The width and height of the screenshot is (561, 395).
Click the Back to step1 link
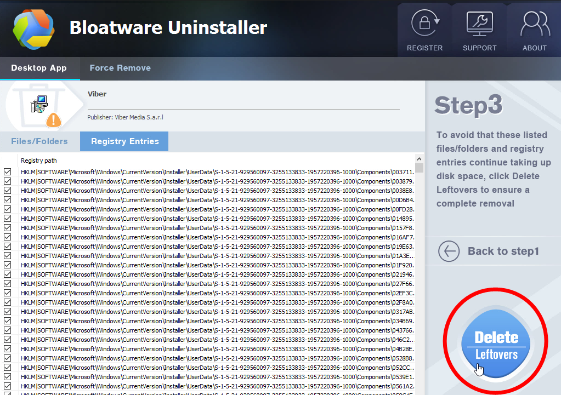click(x=503, y=251)
